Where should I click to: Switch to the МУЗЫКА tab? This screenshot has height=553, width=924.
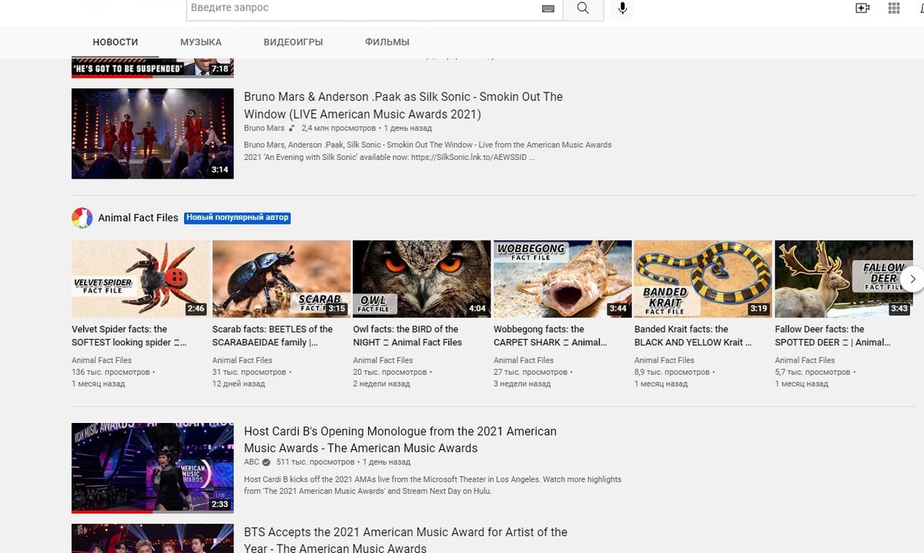point(201,42)
